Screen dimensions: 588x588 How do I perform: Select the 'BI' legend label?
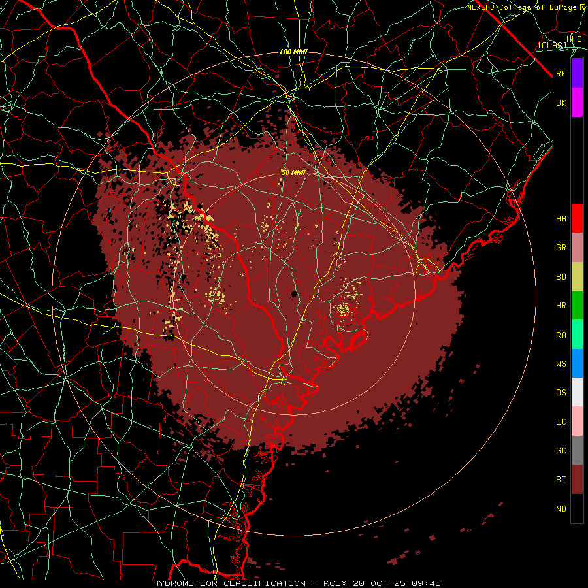(561, 480)
